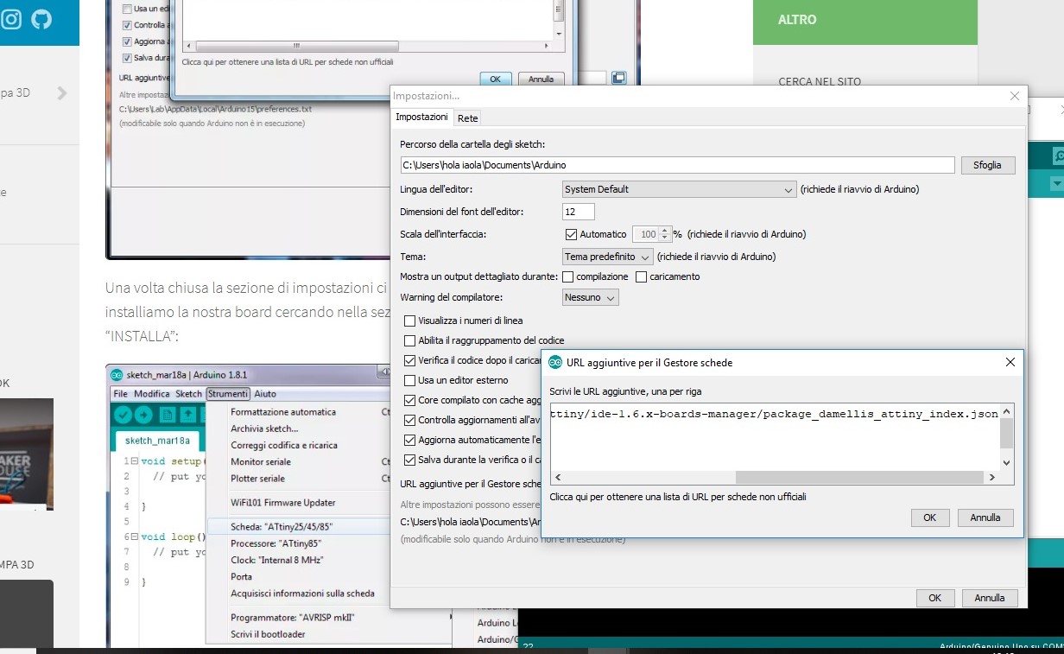Choose Archivia sketch... menu entry
Image resolution: width=1064 pixels, height=654 pixels.
[x=264, y=429]
